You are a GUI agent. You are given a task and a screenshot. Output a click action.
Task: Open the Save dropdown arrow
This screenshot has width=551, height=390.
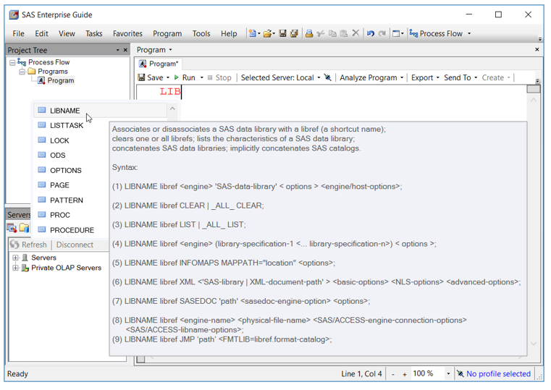pyautogui.click(x=168, y=78)
